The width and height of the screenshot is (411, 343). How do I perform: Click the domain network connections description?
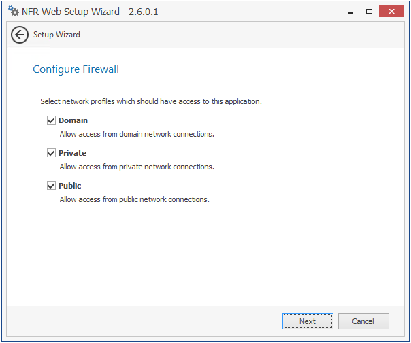coord(137,134)
